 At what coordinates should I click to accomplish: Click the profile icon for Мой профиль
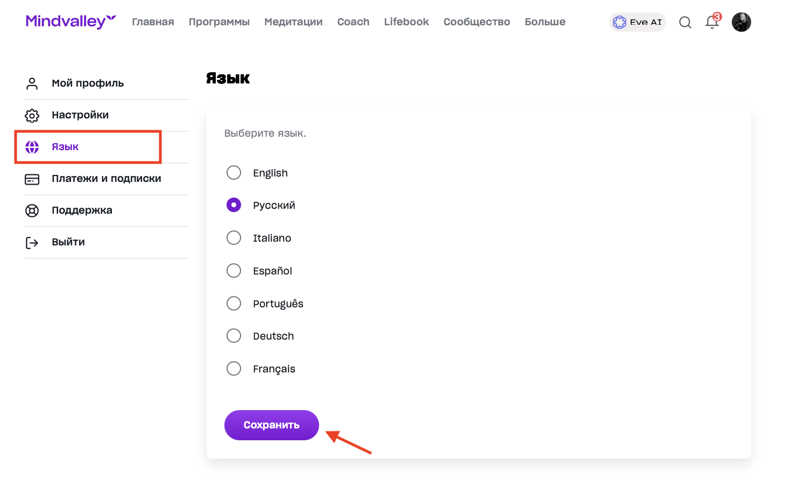click(x=32, y=83)
